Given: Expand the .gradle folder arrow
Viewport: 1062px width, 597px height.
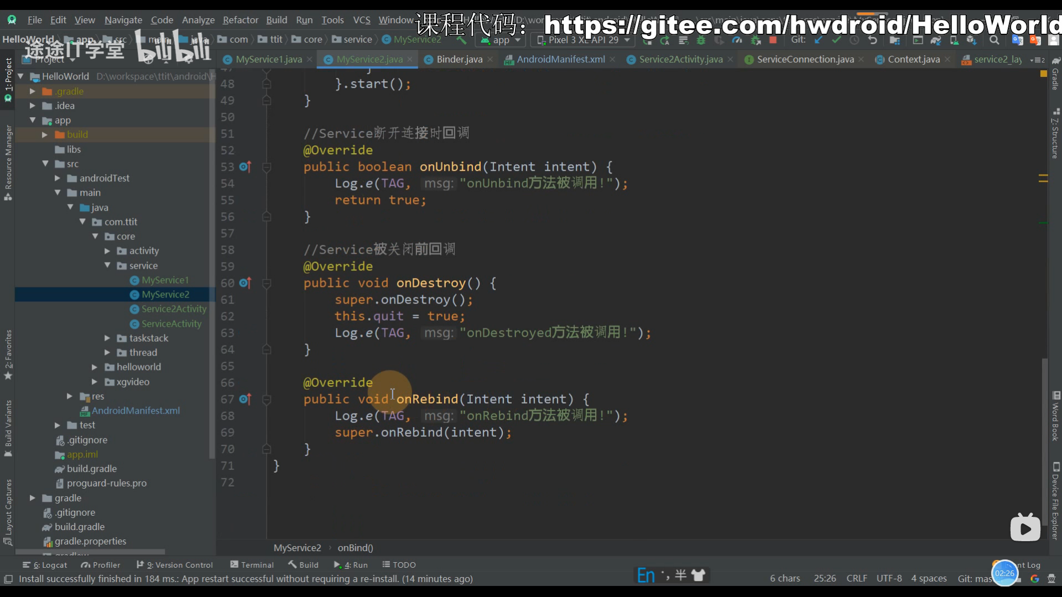Looking at the screenshot, I should (33, 91).
